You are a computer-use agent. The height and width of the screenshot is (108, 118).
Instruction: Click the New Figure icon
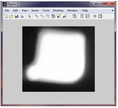(5, 16)
